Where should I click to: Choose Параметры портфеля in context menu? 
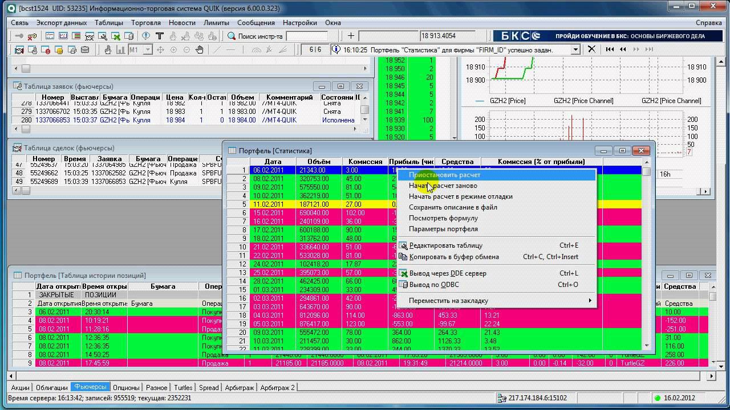pyautogui.click(x=497, y=229)
